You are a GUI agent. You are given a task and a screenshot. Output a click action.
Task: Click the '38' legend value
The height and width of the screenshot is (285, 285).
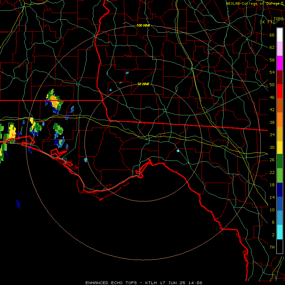(272, 122)
